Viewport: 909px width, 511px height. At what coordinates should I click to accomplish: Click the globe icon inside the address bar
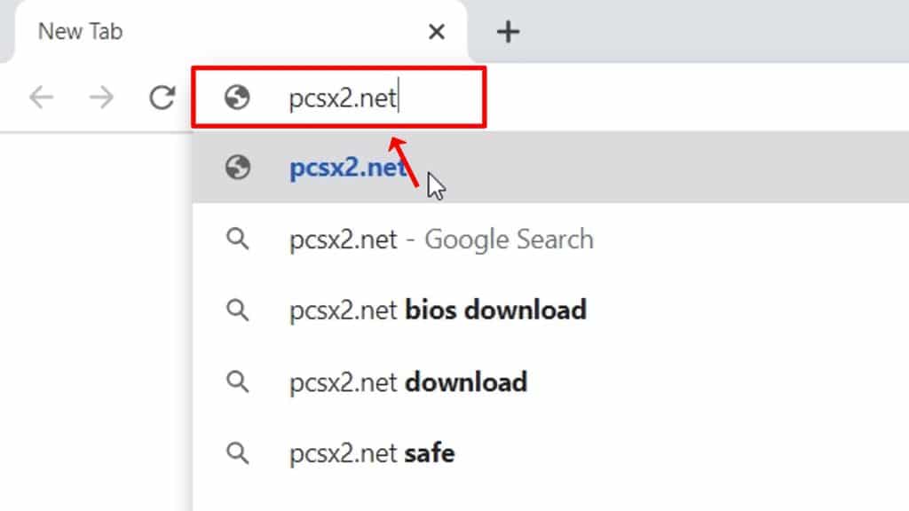click(237, 98)
